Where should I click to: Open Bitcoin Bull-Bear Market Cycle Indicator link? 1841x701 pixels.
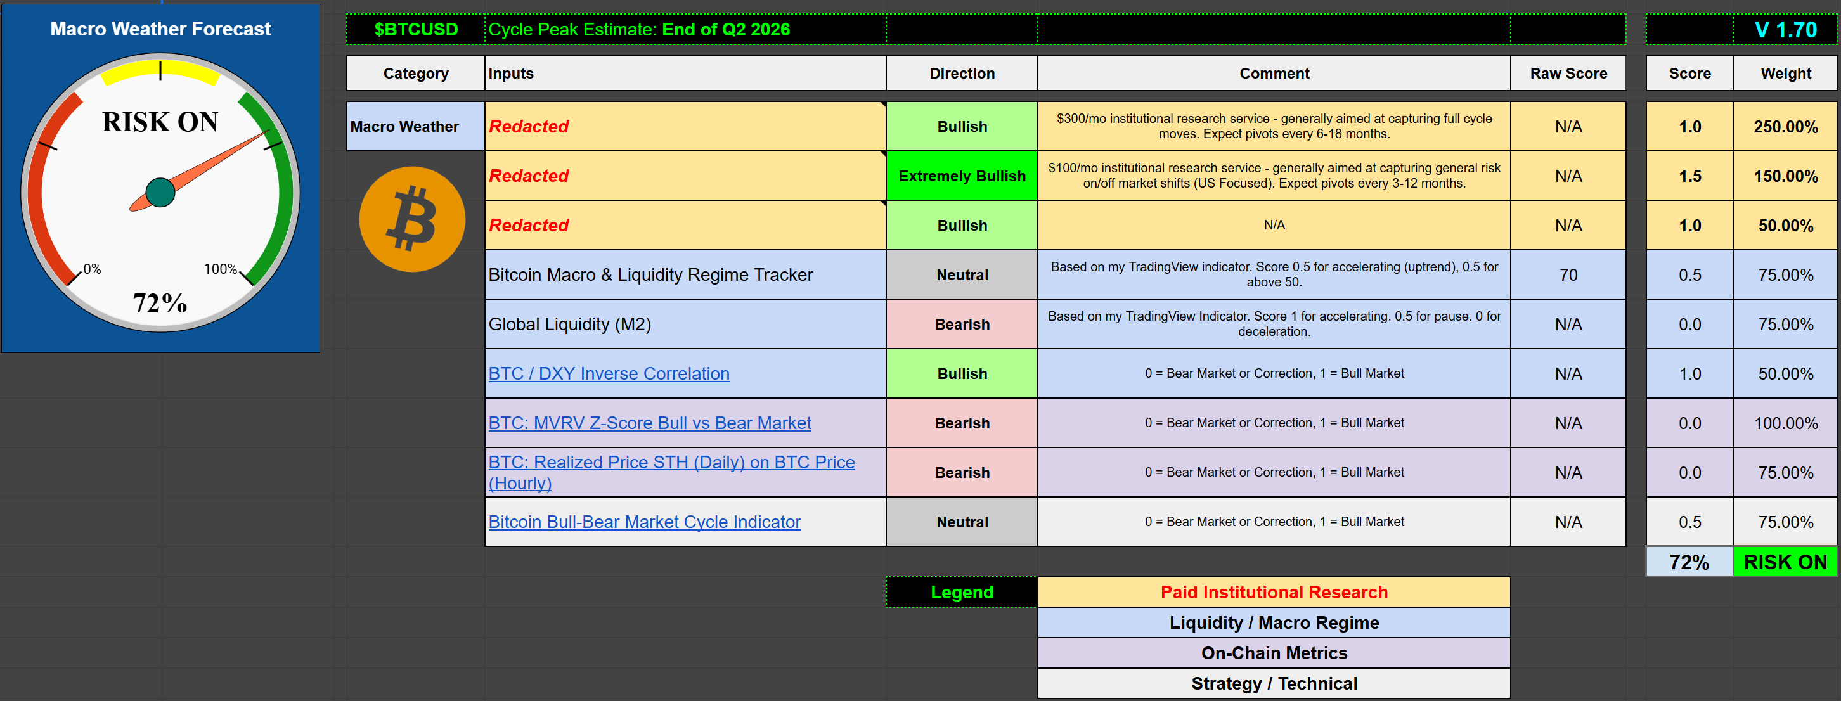pyautogui.click(x=644, y=522)
